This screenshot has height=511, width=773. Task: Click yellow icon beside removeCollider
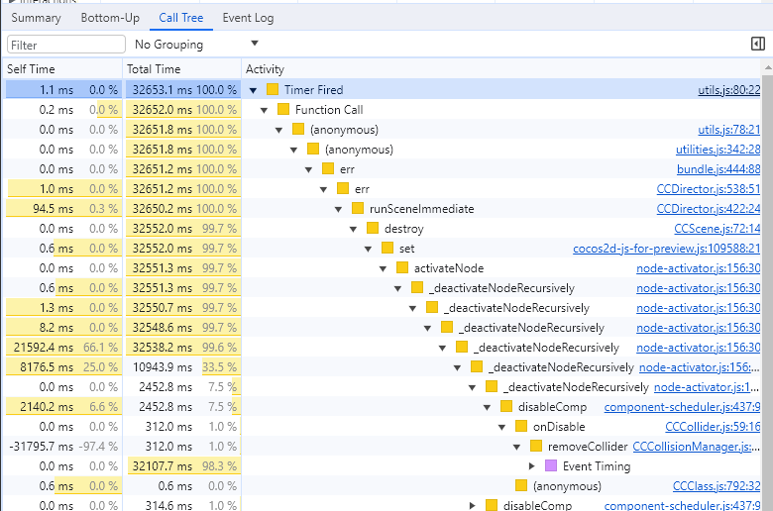pos(536,446)
